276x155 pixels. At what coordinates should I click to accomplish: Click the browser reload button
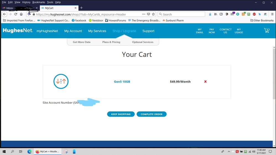tap(16, 14)
